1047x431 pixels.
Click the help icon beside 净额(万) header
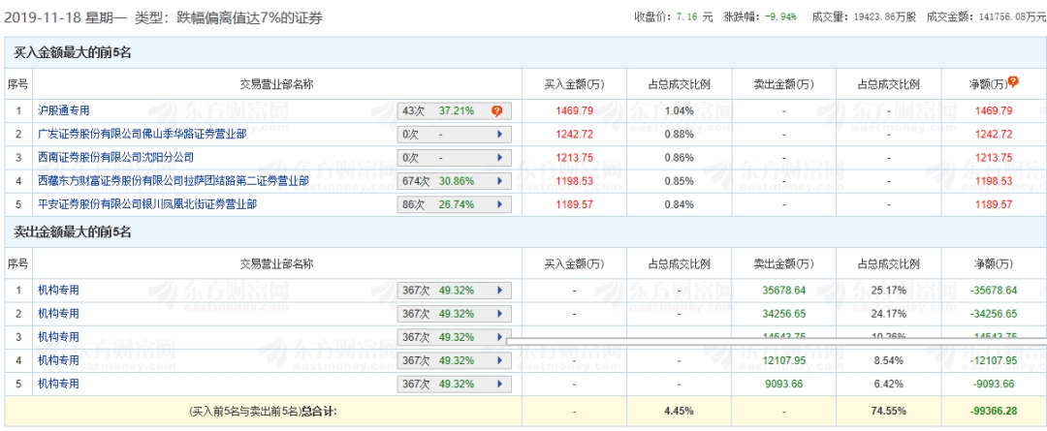point(1013,82)
